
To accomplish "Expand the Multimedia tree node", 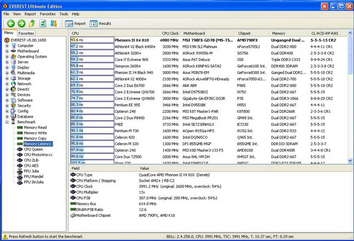I will pos(7,73).
